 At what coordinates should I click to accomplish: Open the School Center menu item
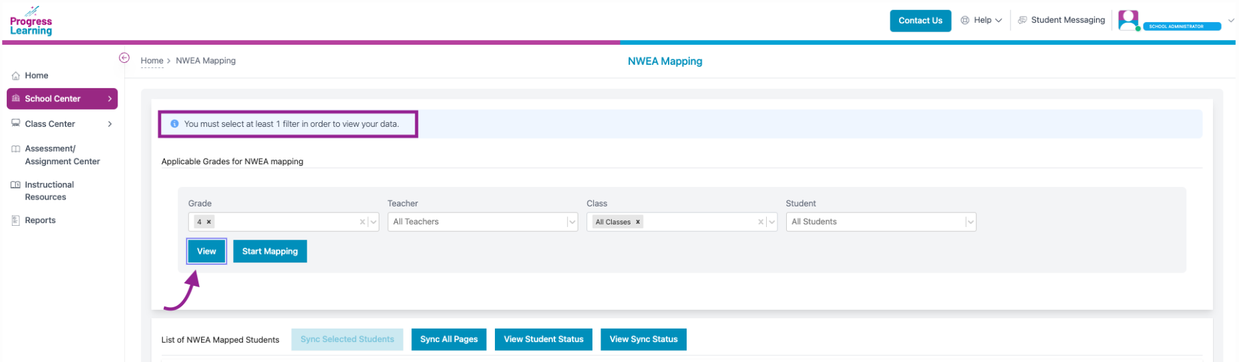coord(62,98)
